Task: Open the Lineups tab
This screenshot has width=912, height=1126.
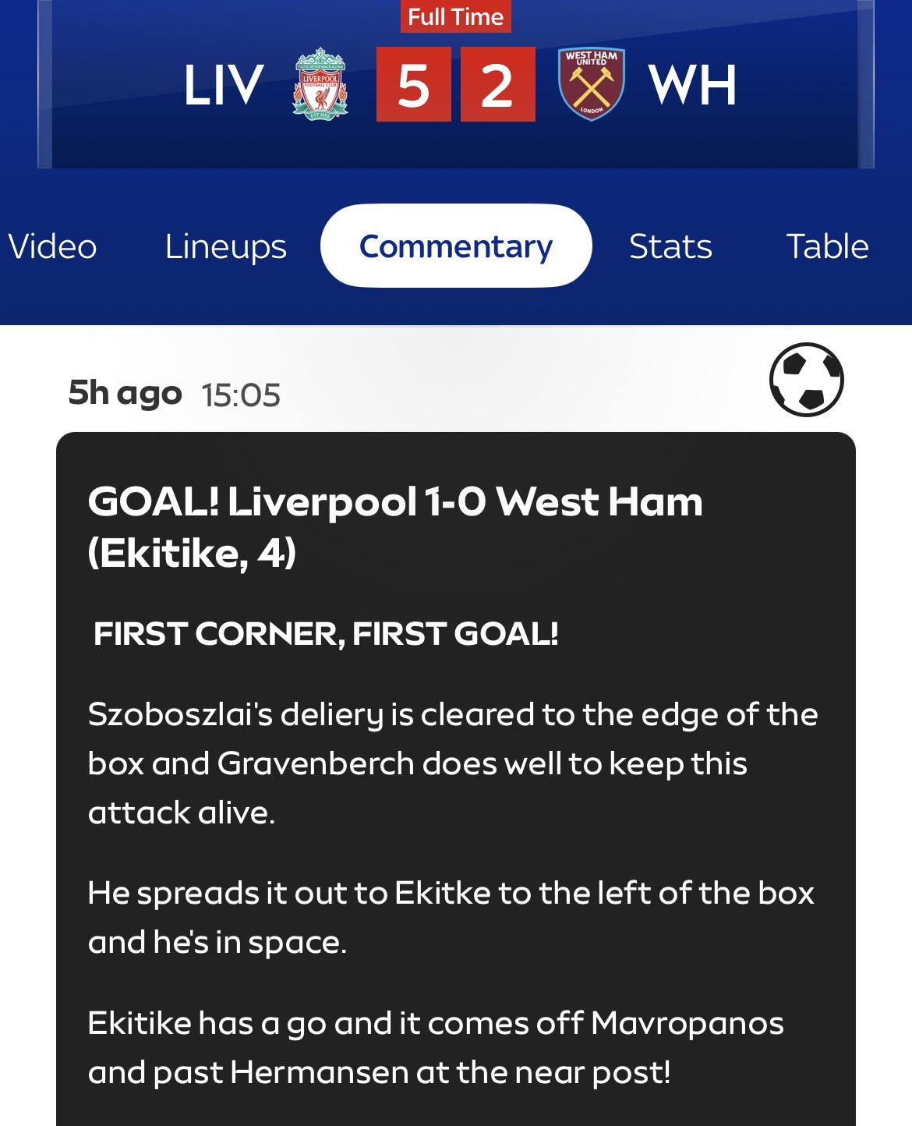Action: coord(225,246)
